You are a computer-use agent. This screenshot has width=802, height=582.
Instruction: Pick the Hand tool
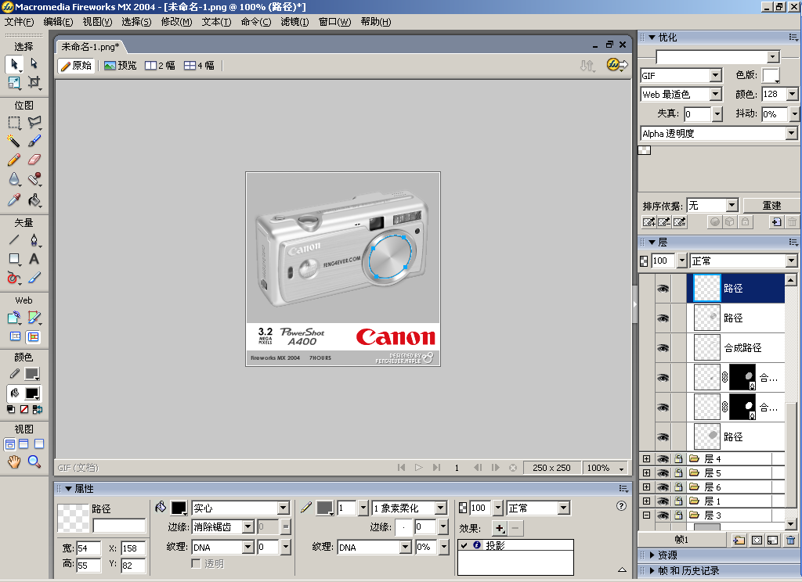click(x=14, y=462)
